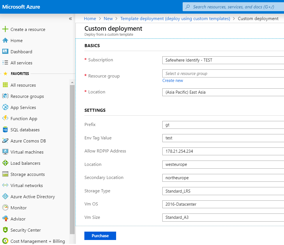This screenshot has width=284, height=245.
Task: Open Resource groups in sidebar
Action: [27, 96]
